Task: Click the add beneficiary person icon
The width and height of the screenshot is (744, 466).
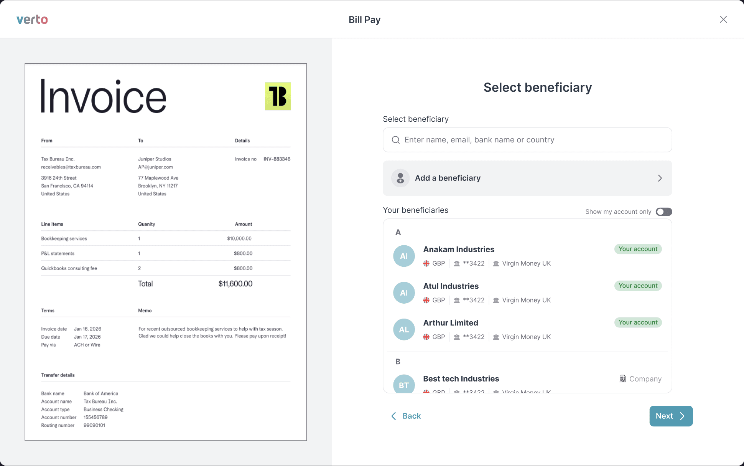Action: 400,178
